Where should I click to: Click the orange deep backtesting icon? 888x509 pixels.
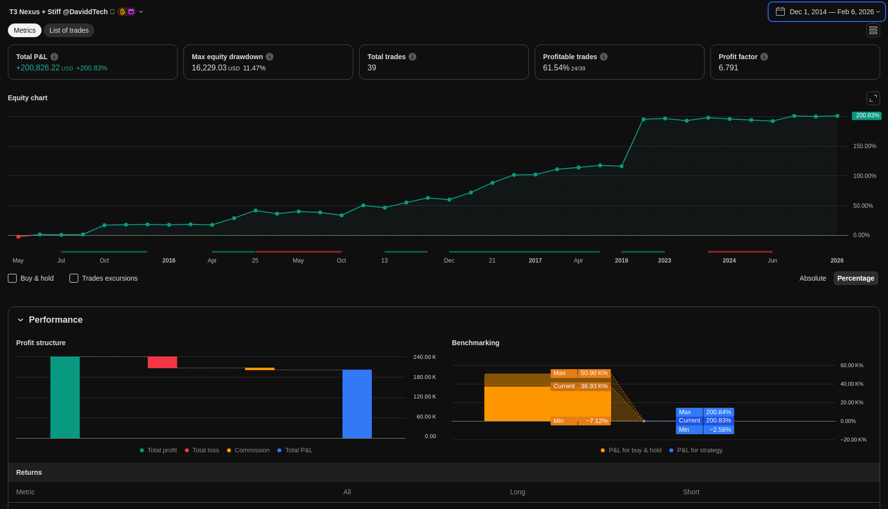click(122, 12)
